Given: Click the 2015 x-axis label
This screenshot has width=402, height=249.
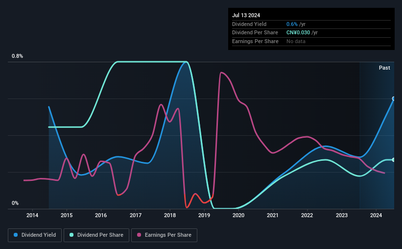Looking at the screenshot, I should (x=67, y=215).
